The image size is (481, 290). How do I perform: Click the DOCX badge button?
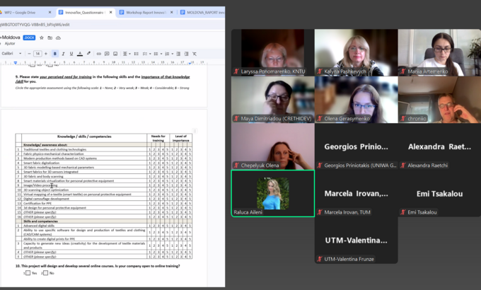(x=30, y=37)
